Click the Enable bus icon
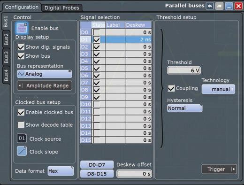This screenshot has height=185, width=244. [22, 28]
